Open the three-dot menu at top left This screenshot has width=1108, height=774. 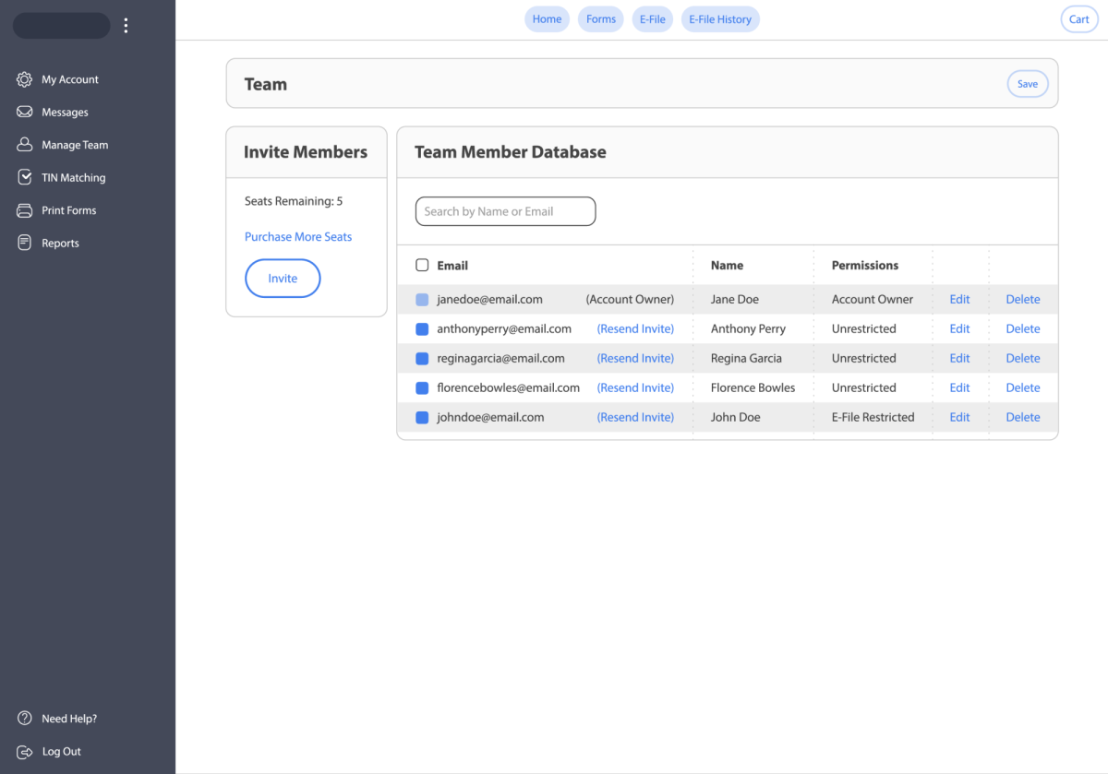point(126,26)
